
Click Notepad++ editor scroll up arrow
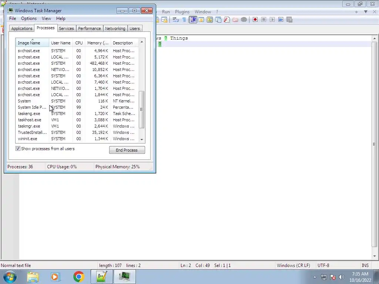(x=375, y=38)
